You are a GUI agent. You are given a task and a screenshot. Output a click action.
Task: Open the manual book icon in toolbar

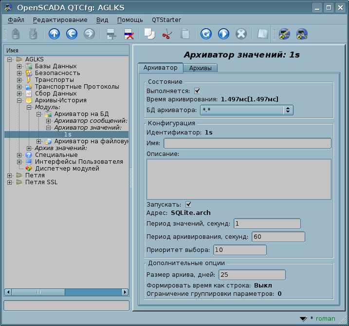tap(263, 34)
